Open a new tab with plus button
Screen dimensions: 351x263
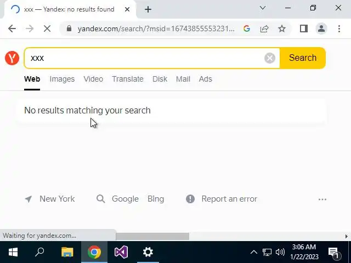[x=148, y=9]
